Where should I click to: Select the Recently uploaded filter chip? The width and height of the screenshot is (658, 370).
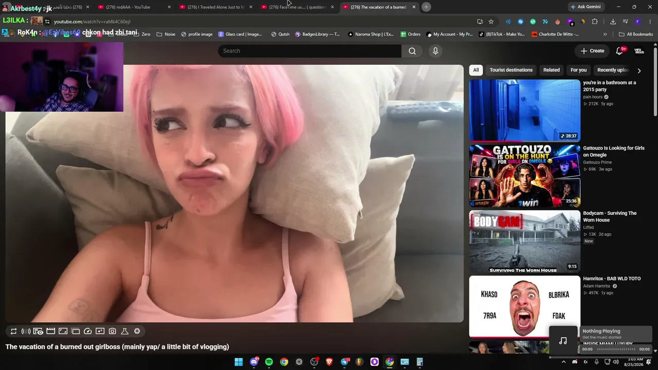click(613, 70)
